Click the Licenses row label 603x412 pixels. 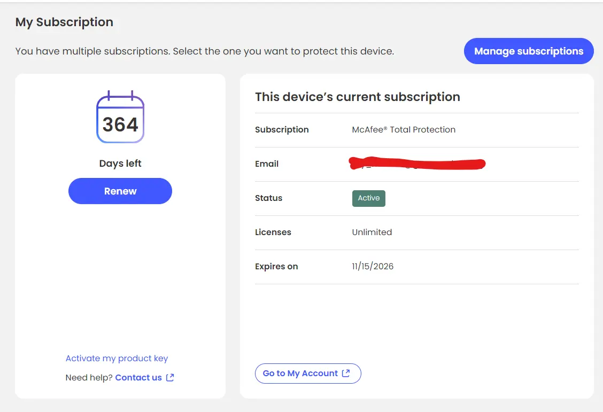(273, 232)
